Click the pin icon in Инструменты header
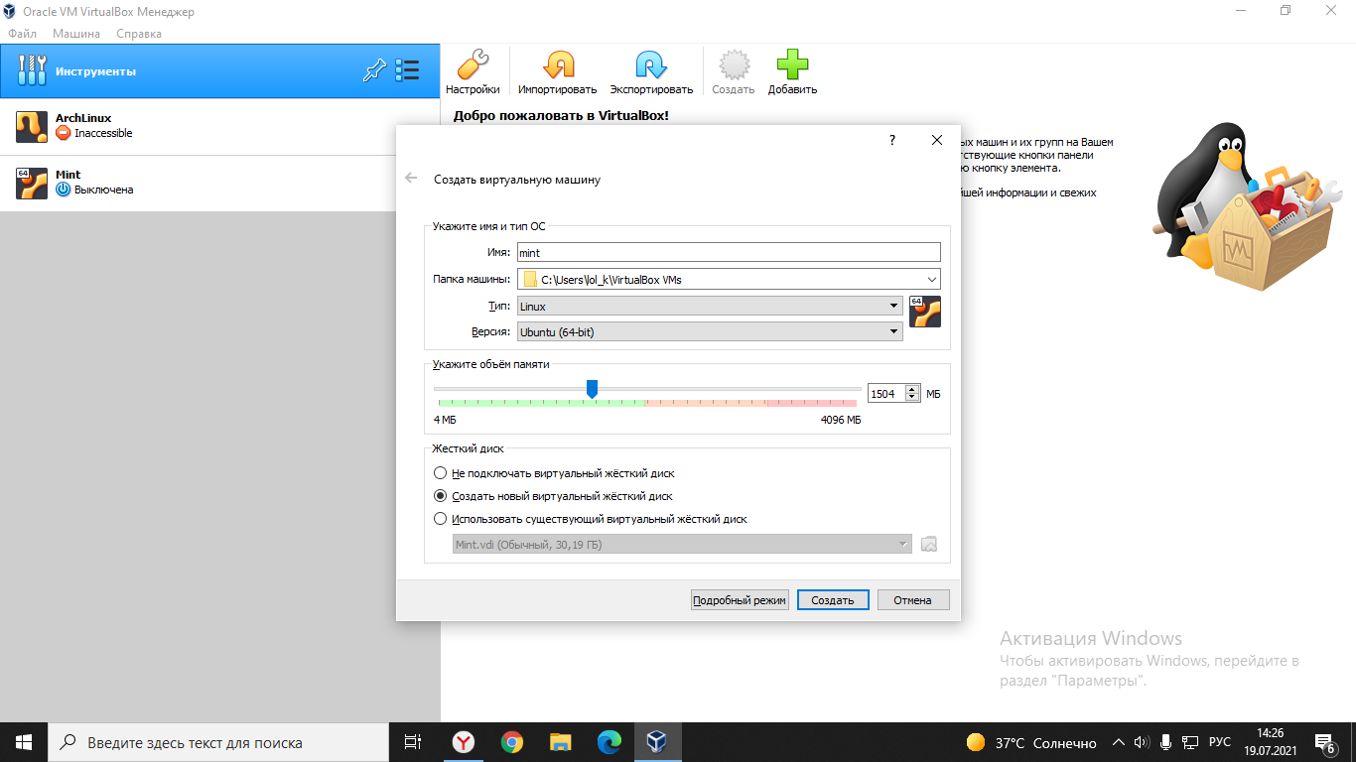Screen dimensions: 1356x762 pos(374,70)
